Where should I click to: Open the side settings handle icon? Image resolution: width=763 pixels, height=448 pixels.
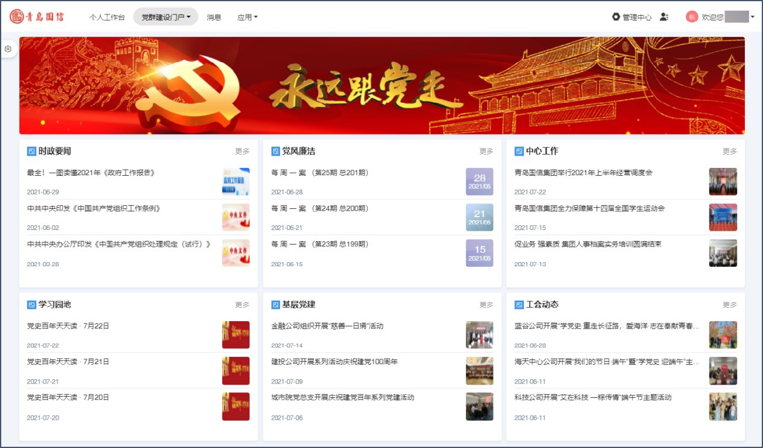click(x=8, y=49)
